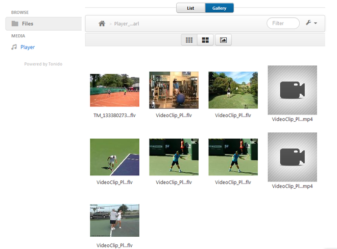Open the thumbnail of player bending on purple court

(x=114, y=157)
